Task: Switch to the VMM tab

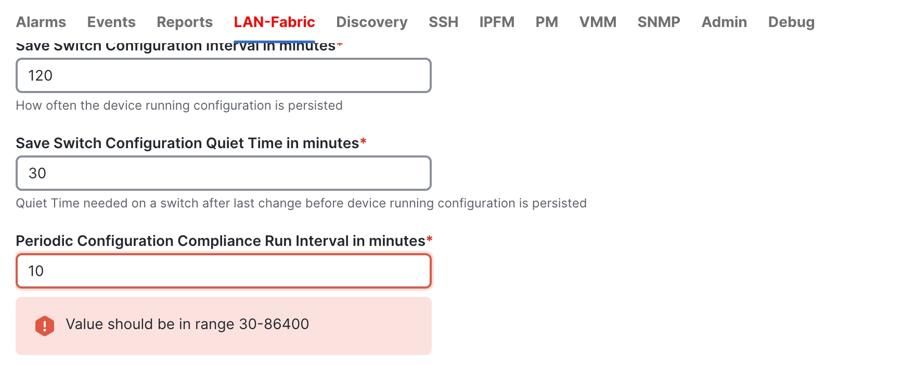Action: [x=598, y=22]
